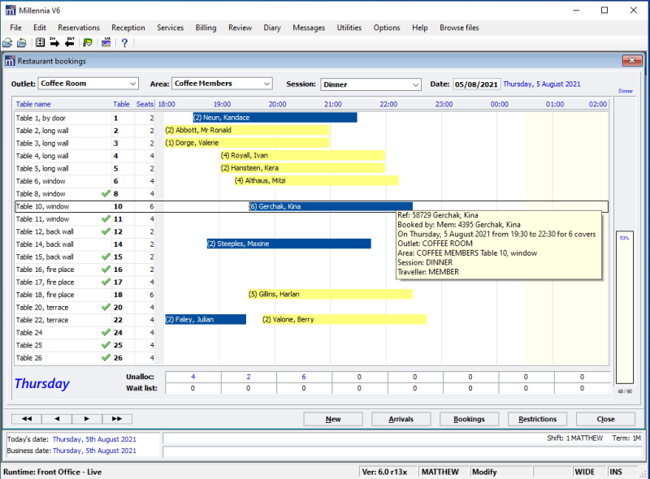Select the Steeples, Maxine booking bar
The image size is (650, 479).
pyautogui.click(x=288, y=244)
